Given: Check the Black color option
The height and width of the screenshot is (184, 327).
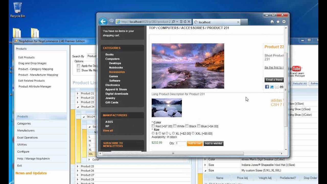Looking at the screenshot, I should coord(187,126).
